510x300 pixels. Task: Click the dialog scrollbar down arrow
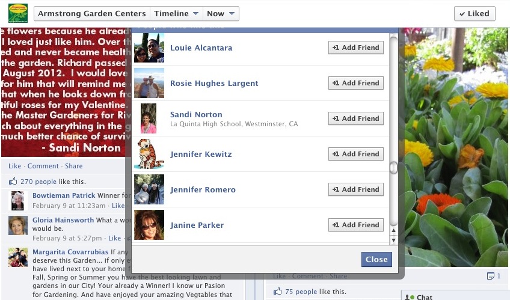coord(393,240)
